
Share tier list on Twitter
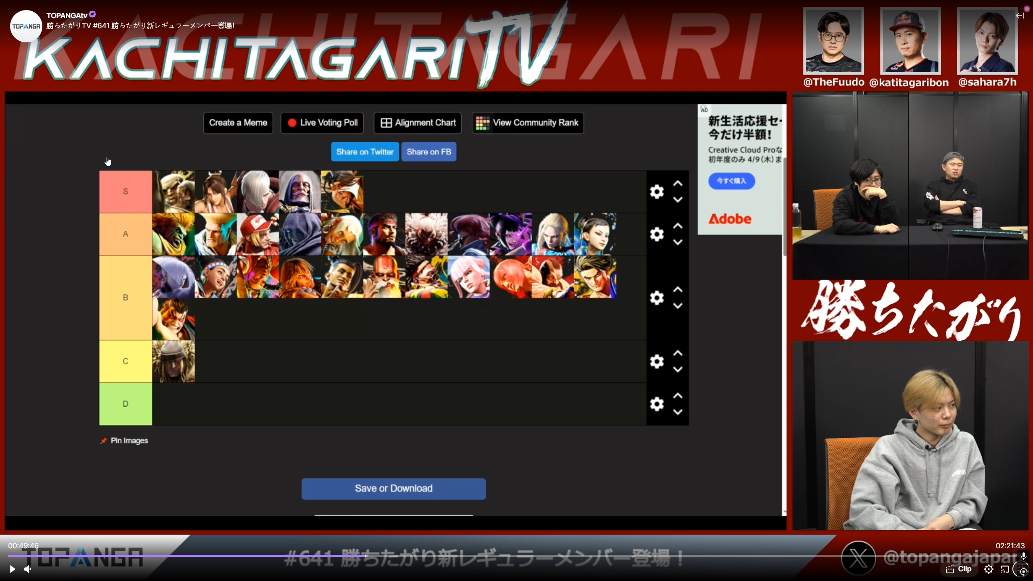point(365,152)
